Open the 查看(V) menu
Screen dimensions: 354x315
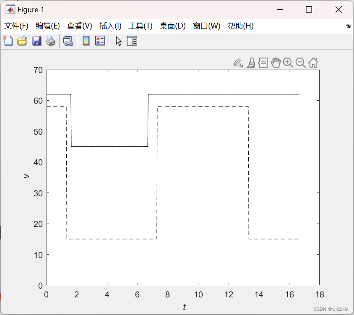coord(78,26)
